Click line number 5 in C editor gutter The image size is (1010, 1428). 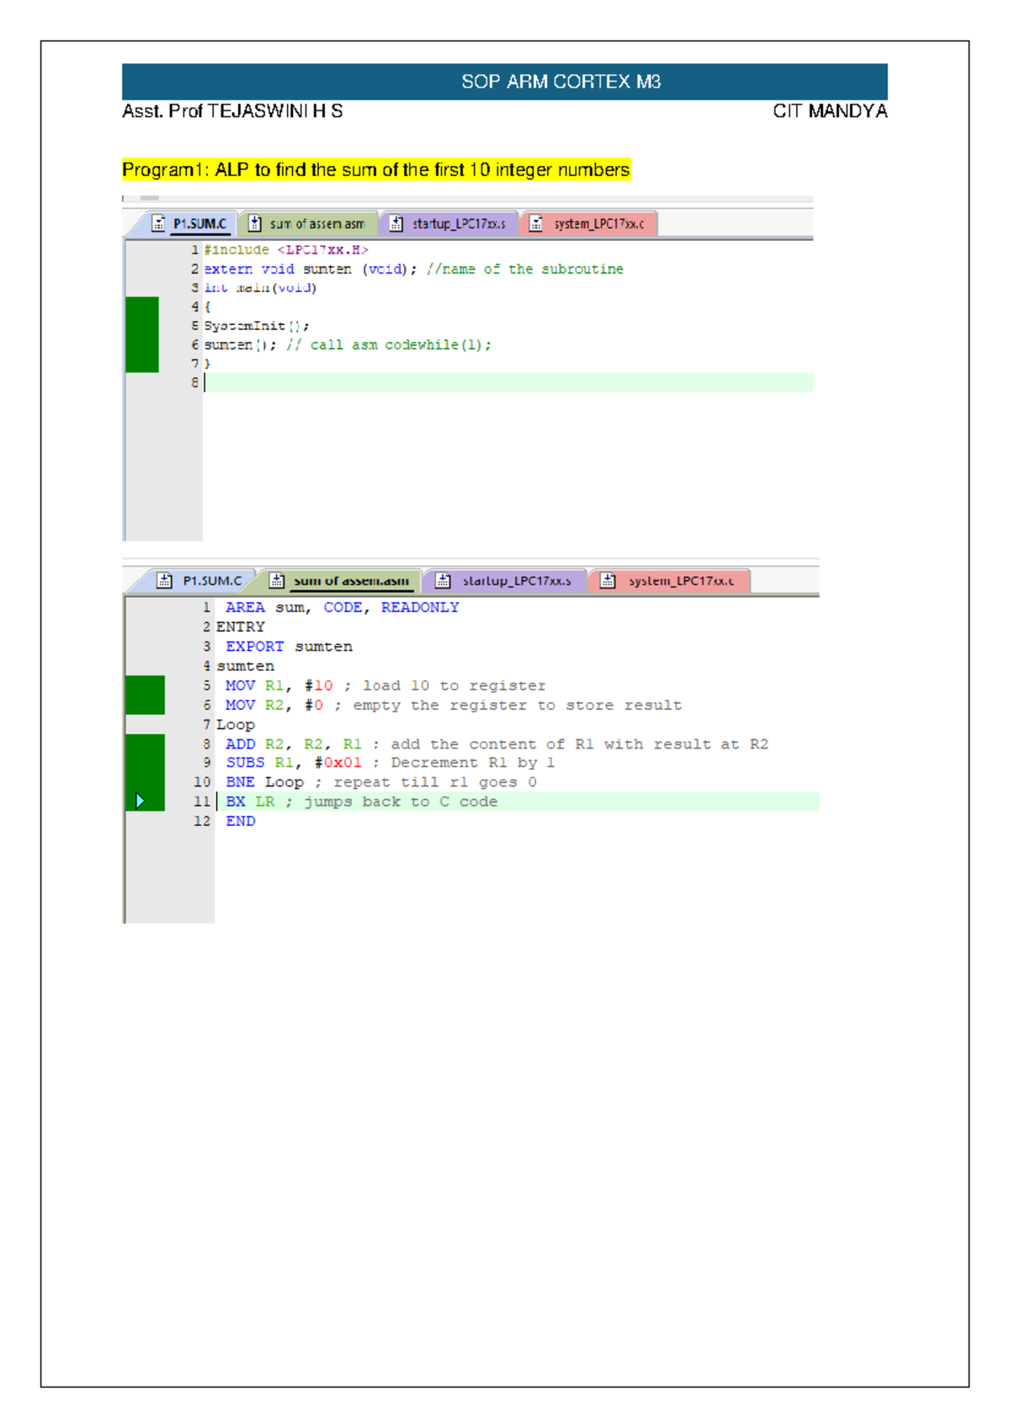(x=195, y=326)
